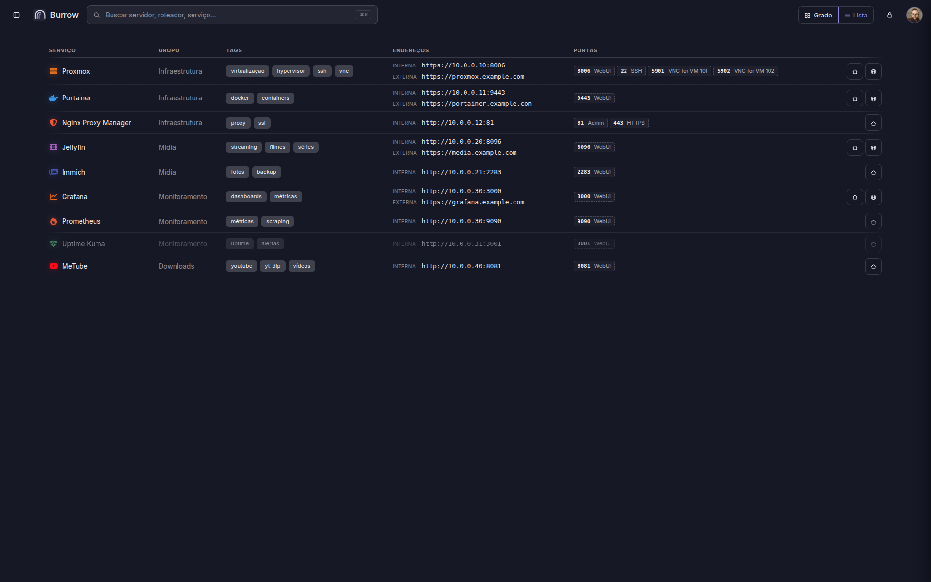The width and height of the screenshot is (931, 582).
Task: Click the 8006 WebUI port badge
Action: (594, 71)
